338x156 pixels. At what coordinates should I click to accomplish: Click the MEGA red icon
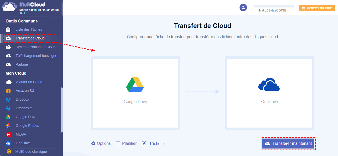[9, 134]
